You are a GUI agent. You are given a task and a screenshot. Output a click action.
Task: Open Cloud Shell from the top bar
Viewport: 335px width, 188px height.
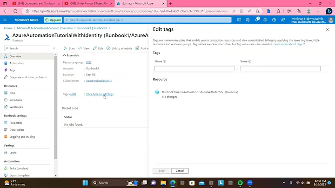point(239,20)
